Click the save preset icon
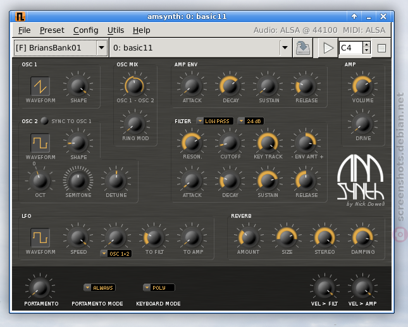Screen dimensions: 408x327 point(303,48)
